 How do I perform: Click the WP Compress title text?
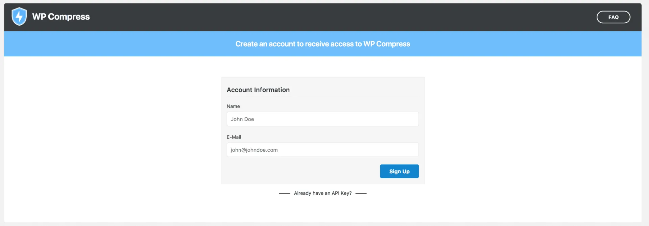pos(61,17)
